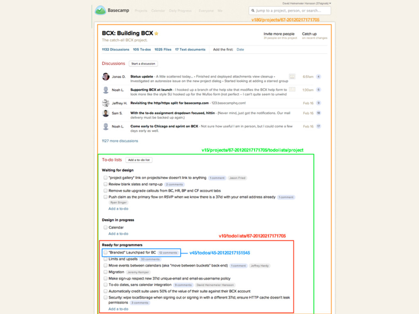Click the Date link after Add the first
This screenshot has height=314, width=419.
(x=240, y=49)
